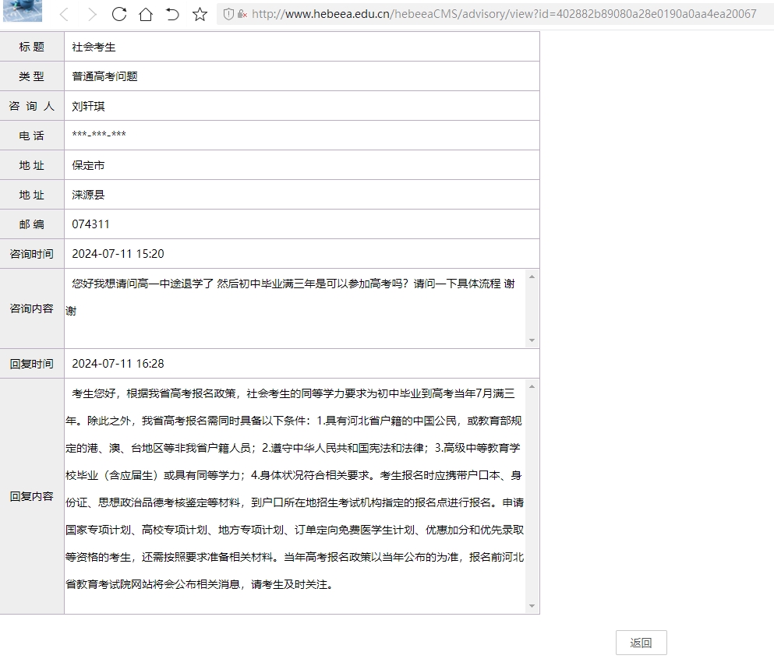This screenshot has height=666, width=774.
Task: Click the undo/restore closed page icon
Action: (172, 14)
